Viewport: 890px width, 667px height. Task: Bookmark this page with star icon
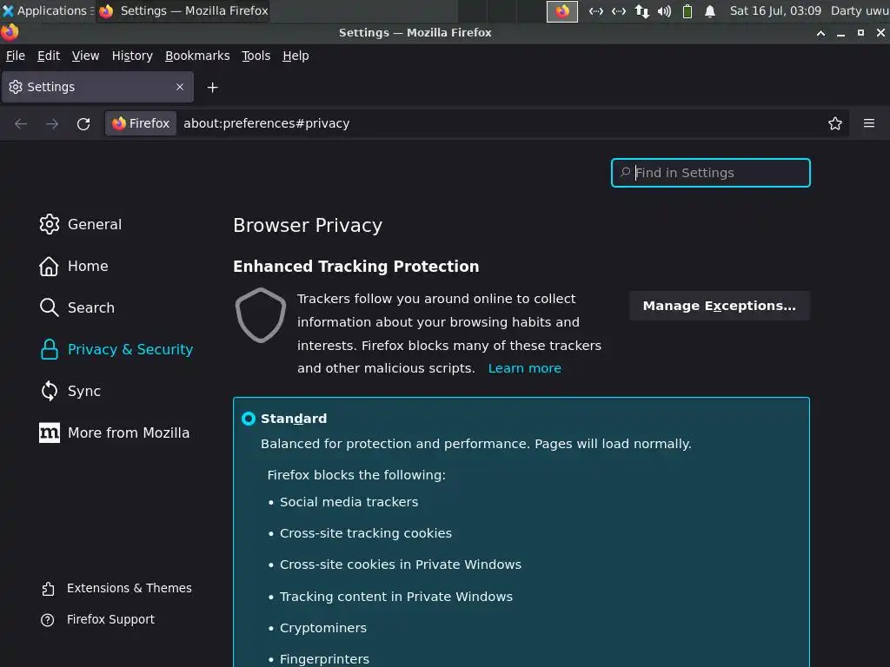[x=835, y=123]
